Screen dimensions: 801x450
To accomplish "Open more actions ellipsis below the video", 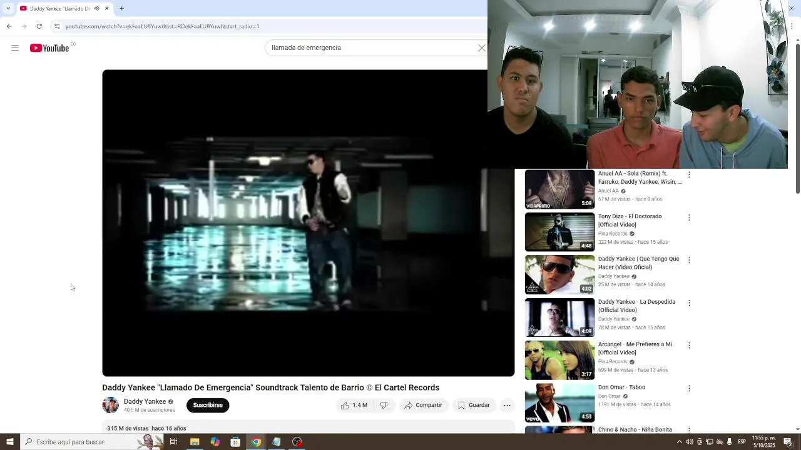I will [x=508, y=405].
